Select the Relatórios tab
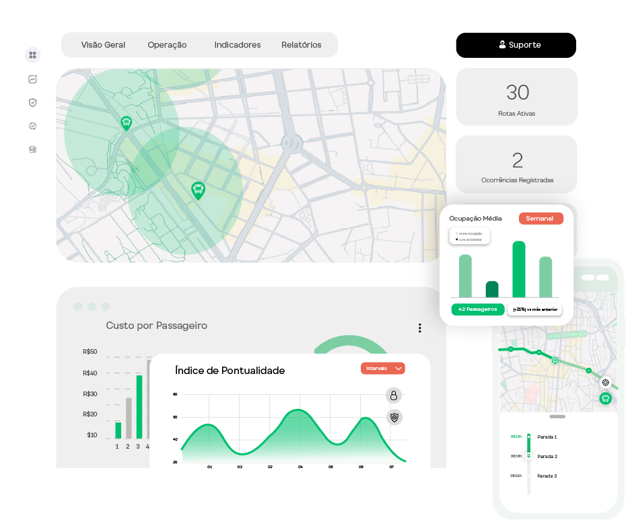 point(301,45)
